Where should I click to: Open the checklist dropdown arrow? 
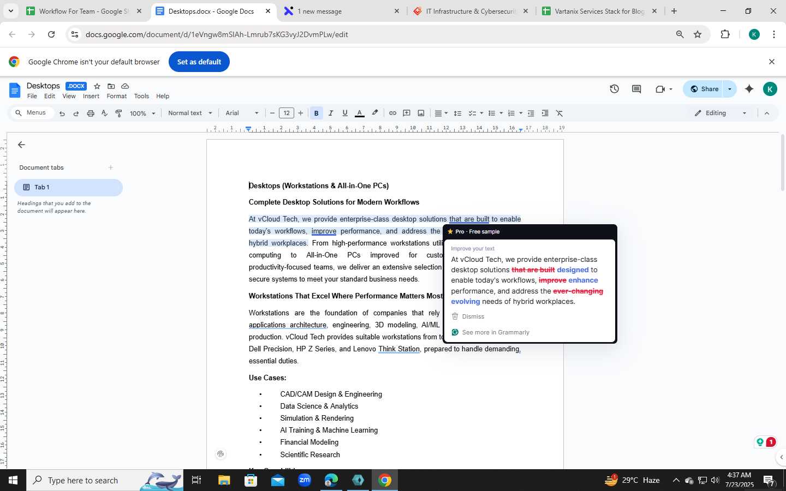point(482,113)
